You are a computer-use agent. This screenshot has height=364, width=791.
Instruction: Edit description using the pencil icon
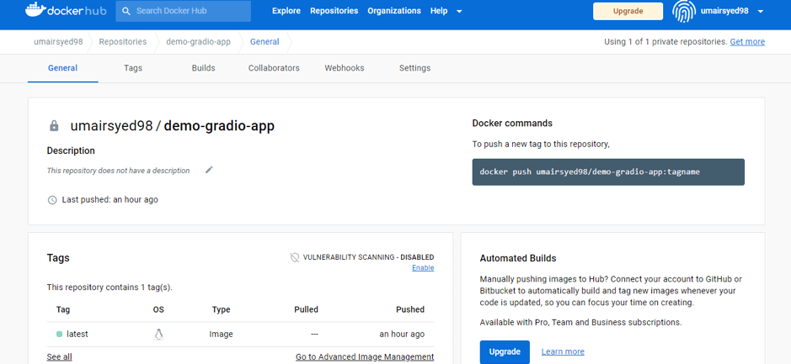[x=209, y=170]
